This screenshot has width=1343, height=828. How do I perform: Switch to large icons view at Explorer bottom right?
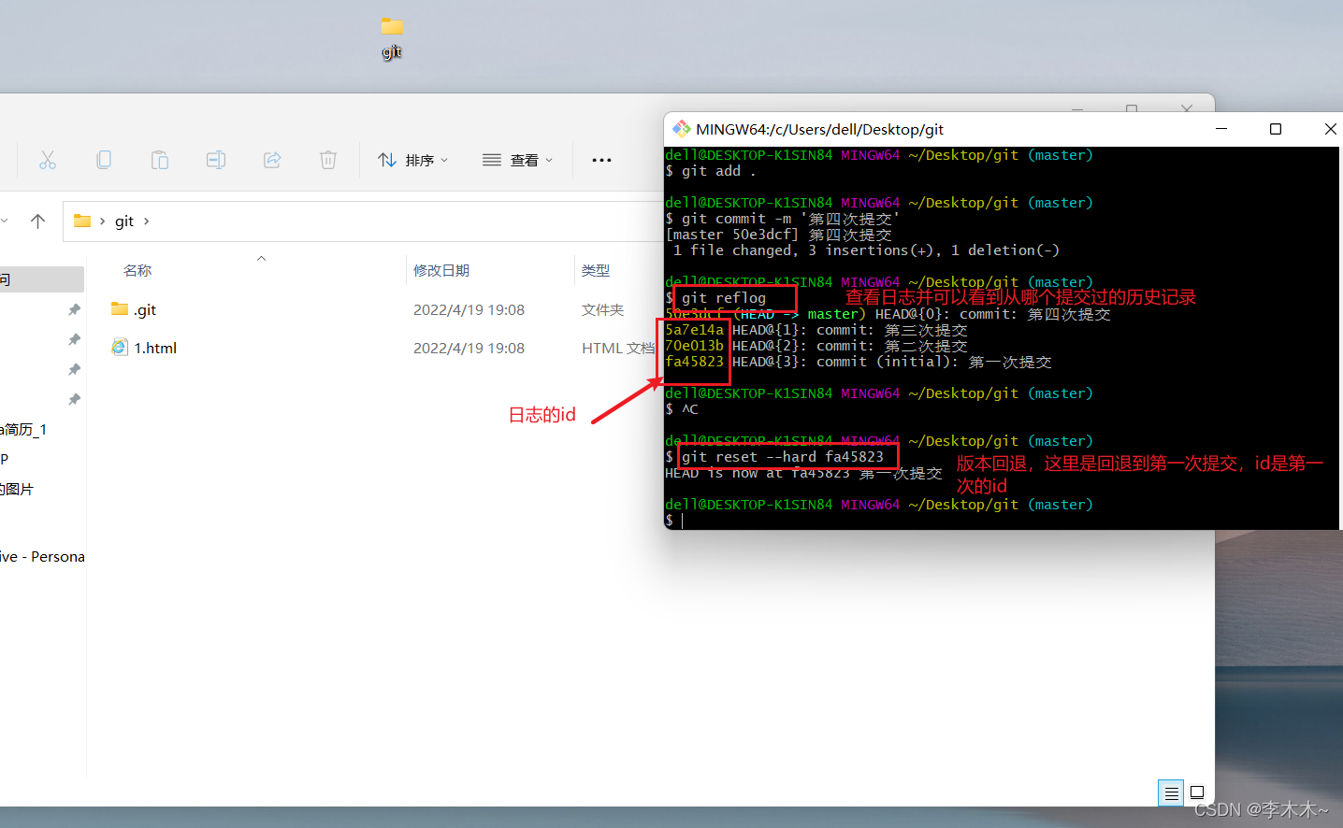tap(1197, 792)
